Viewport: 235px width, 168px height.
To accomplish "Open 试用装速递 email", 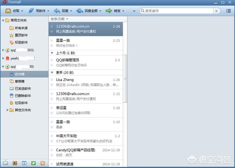I will (86, 164).
